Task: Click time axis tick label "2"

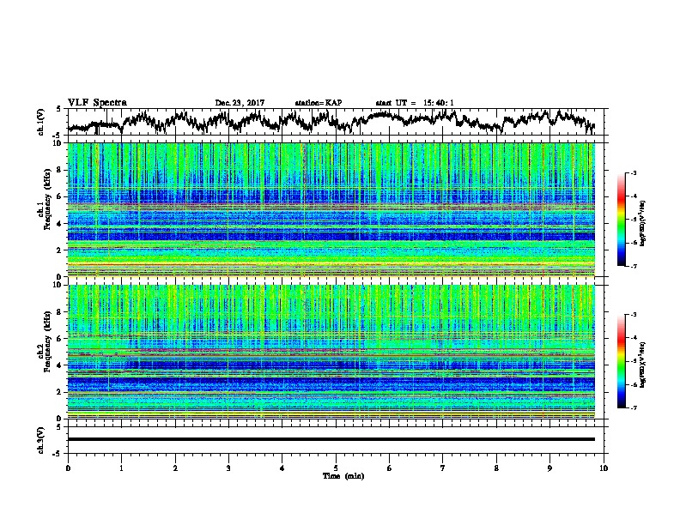Action: pos(175,468)
